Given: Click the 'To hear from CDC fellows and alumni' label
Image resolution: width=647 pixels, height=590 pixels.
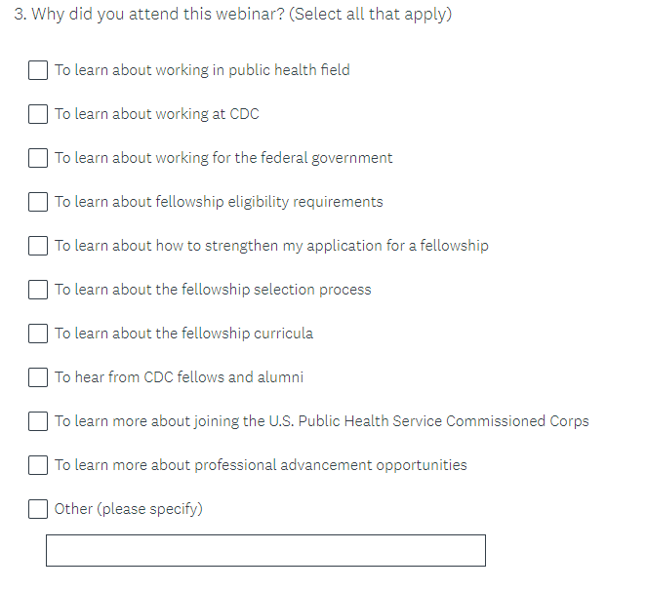Looking at the screenshot, I should coord(179,377).
